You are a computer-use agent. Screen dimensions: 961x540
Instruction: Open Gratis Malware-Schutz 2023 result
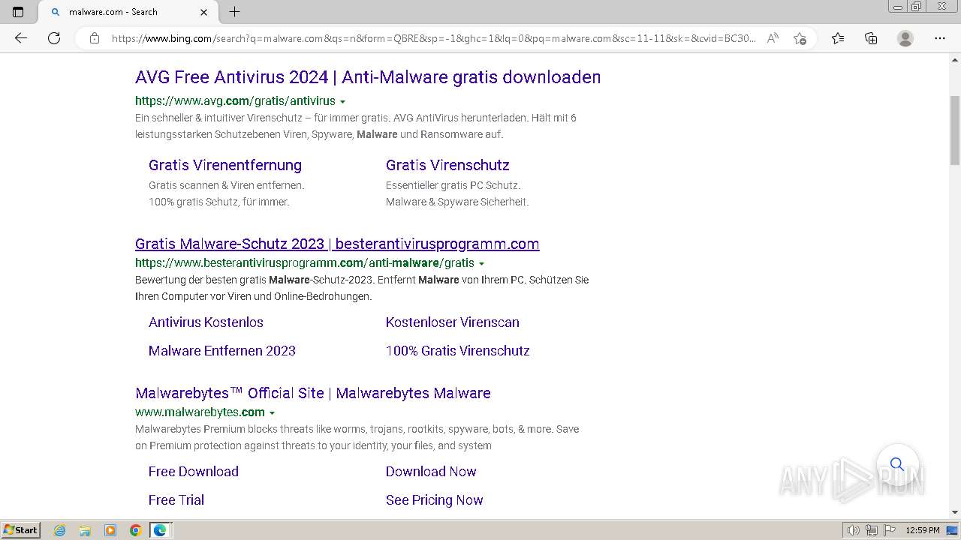pos(337,244)
